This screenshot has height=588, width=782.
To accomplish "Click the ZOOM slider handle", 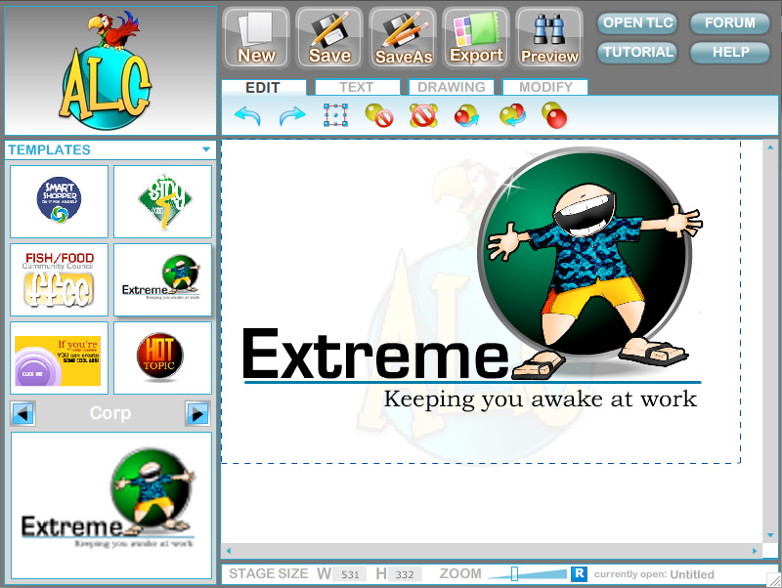I will pos(514,573).
